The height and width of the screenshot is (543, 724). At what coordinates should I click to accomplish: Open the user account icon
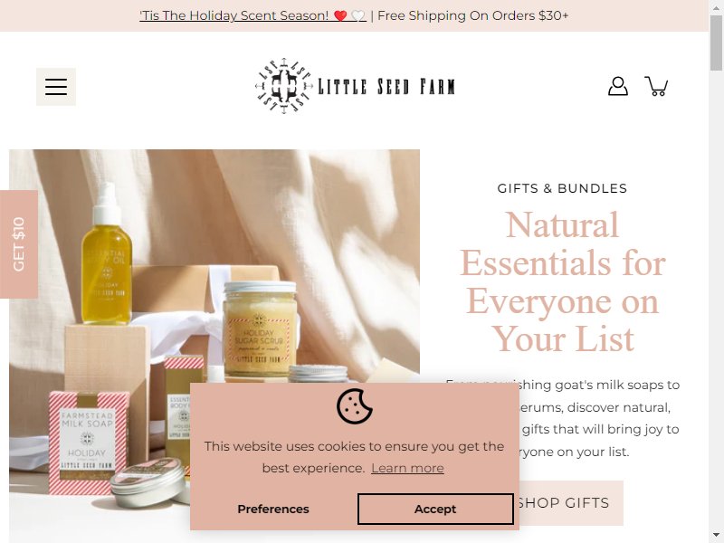(618, 86)
